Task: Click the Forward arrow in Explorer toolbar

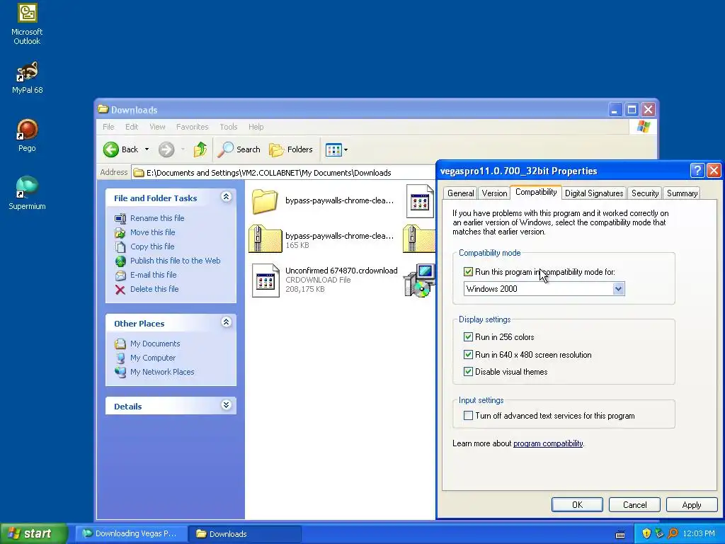Action: point(166,149)
